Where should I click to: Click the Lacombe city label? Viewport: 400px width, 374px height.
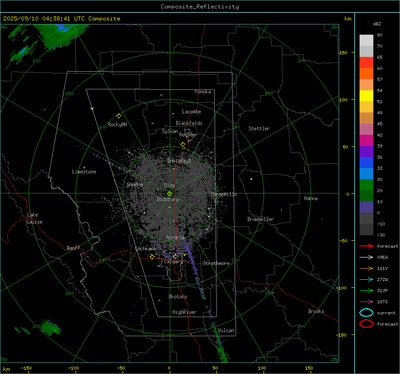click(192, 112)
